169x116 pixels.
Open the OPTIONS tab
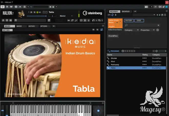[x=45, y=26]
